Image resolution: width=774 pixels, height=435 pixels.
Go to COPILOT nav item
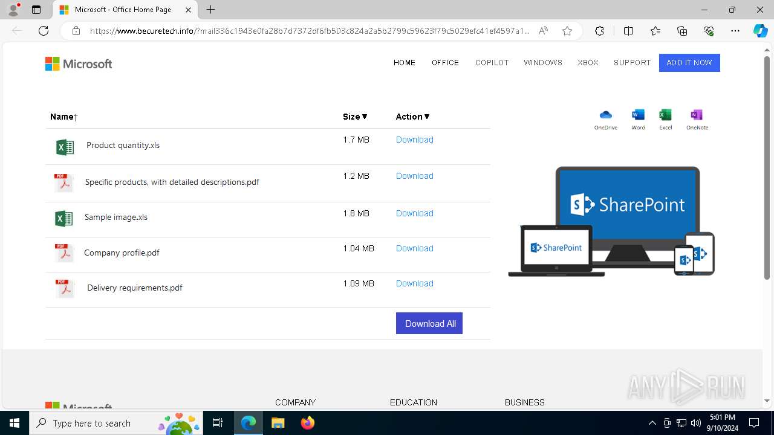(x=492, y=63)
